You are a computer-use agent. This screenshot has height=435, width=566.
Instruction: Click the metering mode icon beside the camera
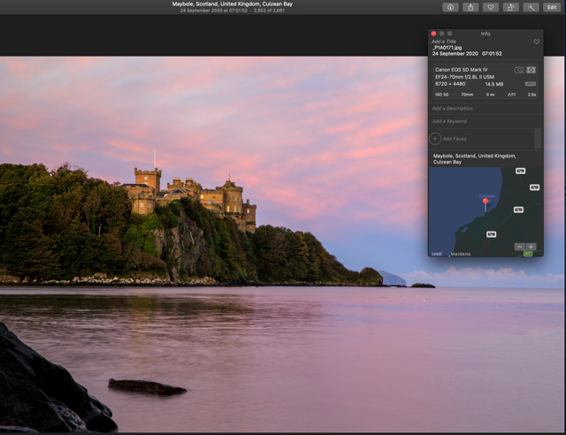[x=532, y=70]
